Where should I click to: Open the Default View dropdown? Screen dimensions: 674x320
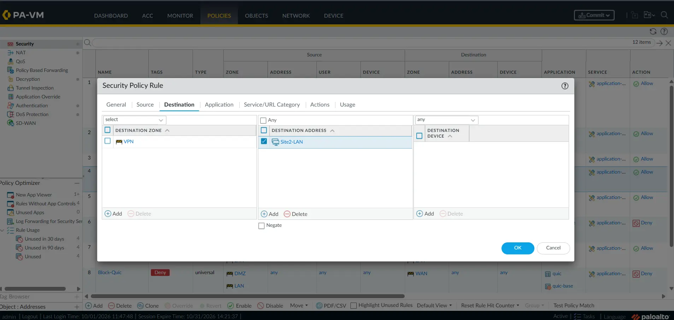(x=434, y=306)
